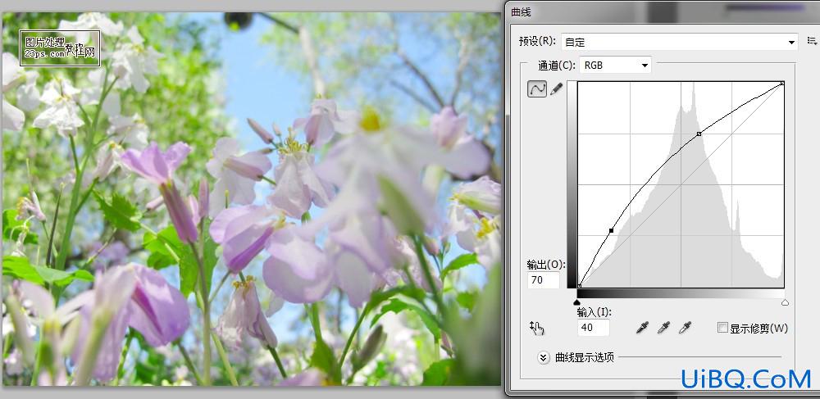Expand 曲线显示选项 curve display options
820x399 pixels.
[544, 358]
